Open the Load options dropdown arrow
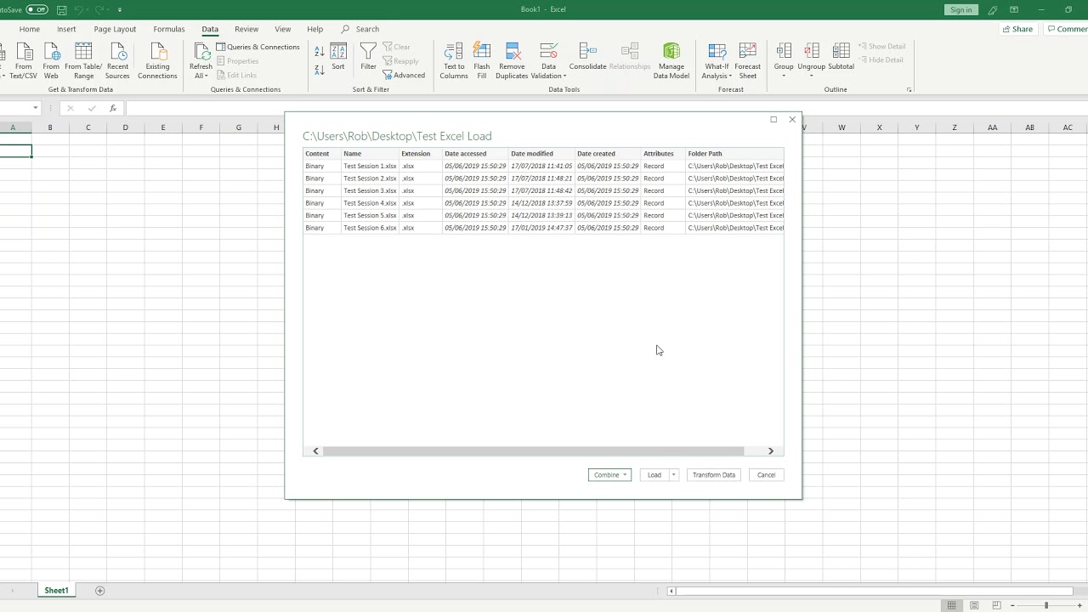Viewport: 1088px width, 612px height. point(673,475)
